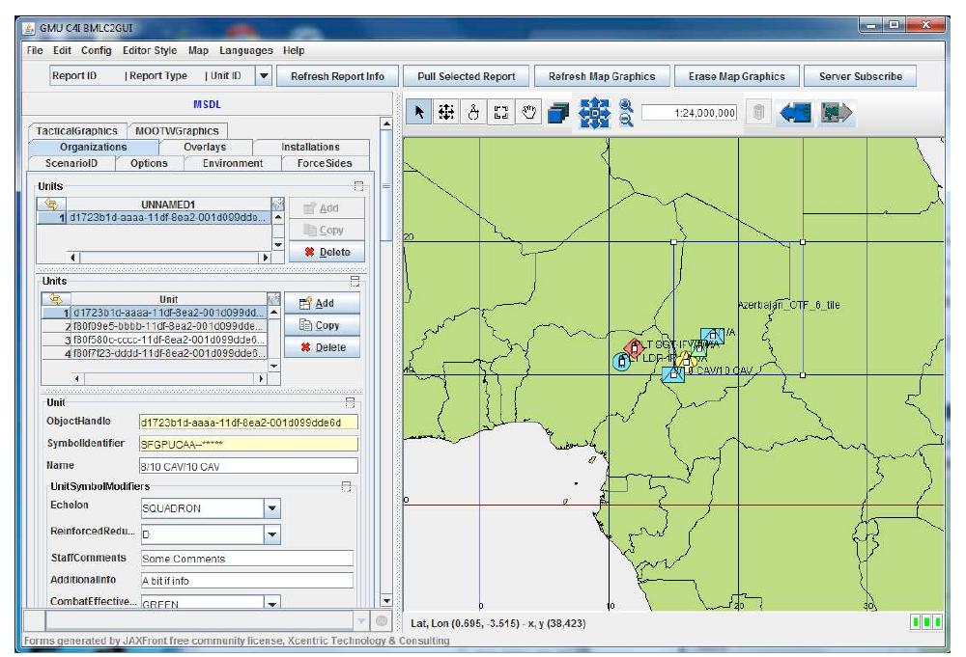The width and height of the screenshot is (966, 657).
Task: Click sort icon in Unit table header
Action: pos(56,299)
